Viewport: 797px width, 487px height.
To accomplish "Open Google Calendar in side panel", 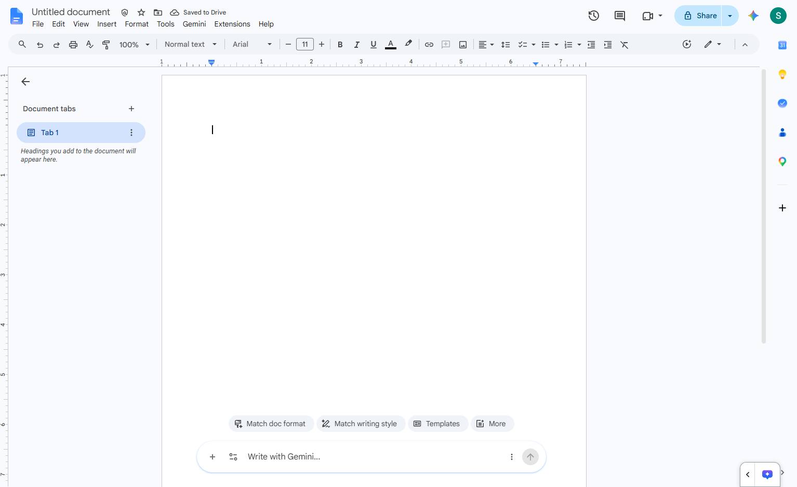I will 782,45.
